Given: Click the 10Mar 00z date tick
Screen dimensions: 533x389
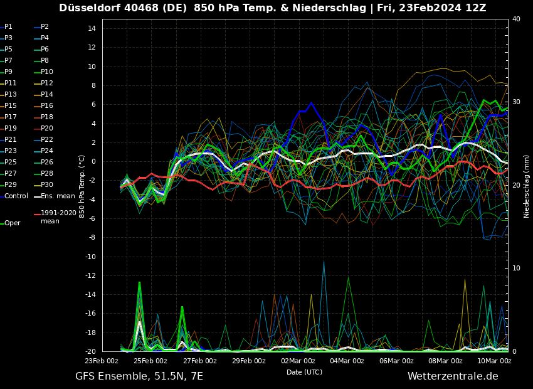Looking at the screenshot, I should (494, 361).
